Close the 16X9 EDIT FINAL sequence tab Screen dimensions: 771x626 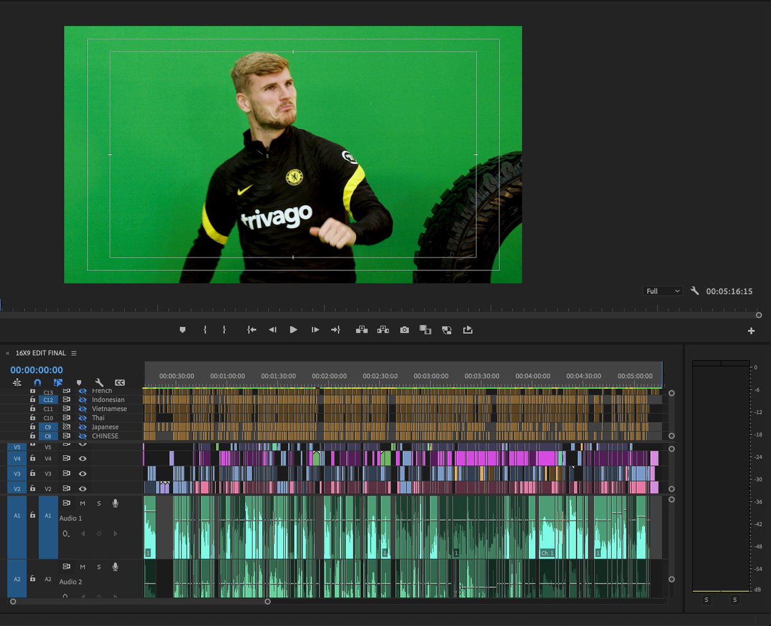click(x=8, y=353)
